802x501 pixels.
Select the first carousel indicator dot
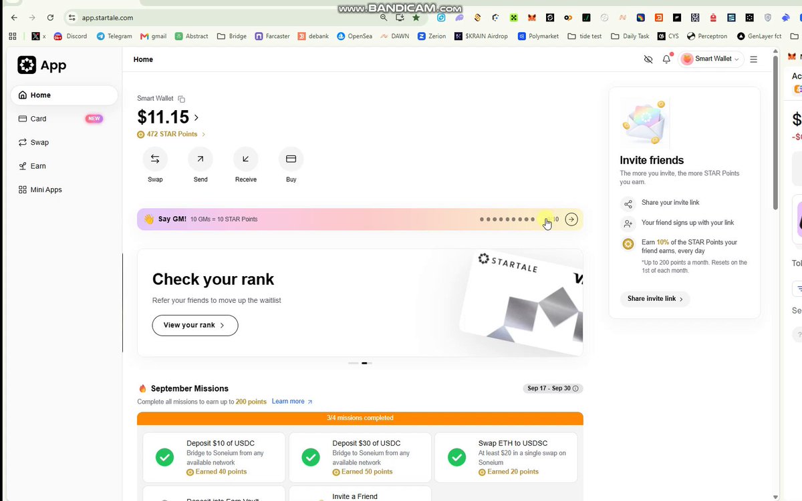point(354,363)
